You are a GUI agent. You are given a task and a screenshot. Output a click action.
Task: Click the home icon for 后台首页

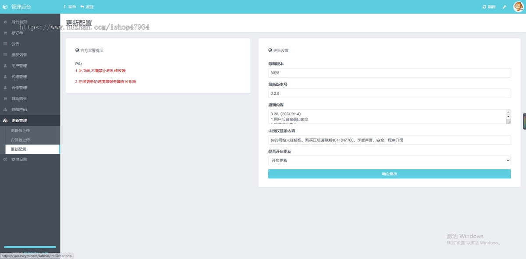click(5, 22)
